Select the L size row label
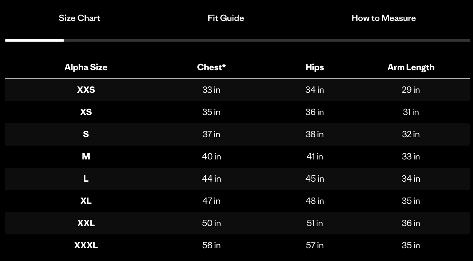The height and width of the screenshot is (261, 473). point(86,178)
